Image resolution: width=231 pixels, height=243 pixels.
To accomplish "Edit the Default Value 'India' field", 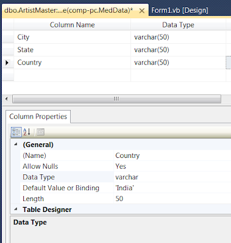I will click(172, 188).
